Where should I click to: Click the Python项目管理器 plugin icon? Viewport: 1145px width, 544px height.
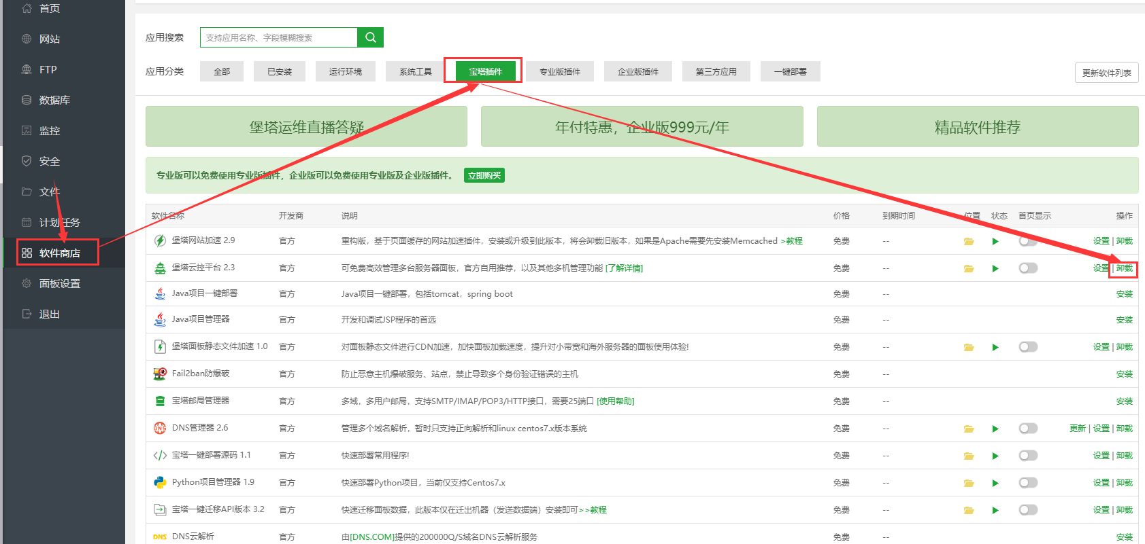160,482
